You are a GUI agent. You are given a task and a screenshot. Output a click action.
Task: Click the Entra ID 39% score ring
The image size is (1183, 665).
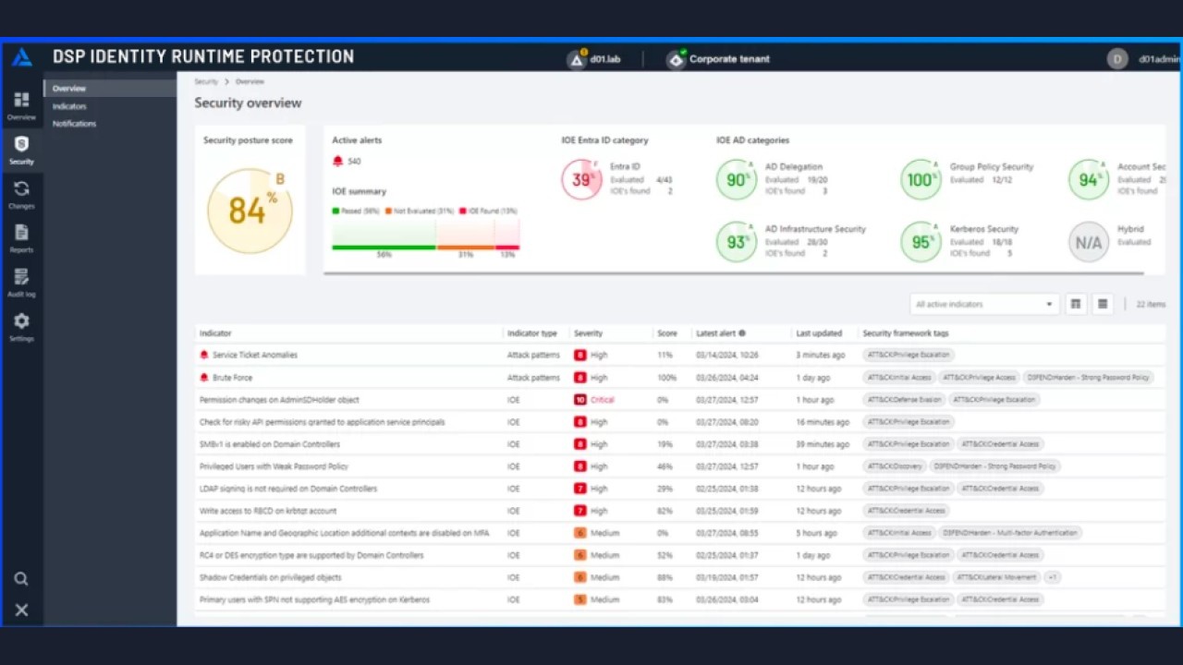coord(582,179)
